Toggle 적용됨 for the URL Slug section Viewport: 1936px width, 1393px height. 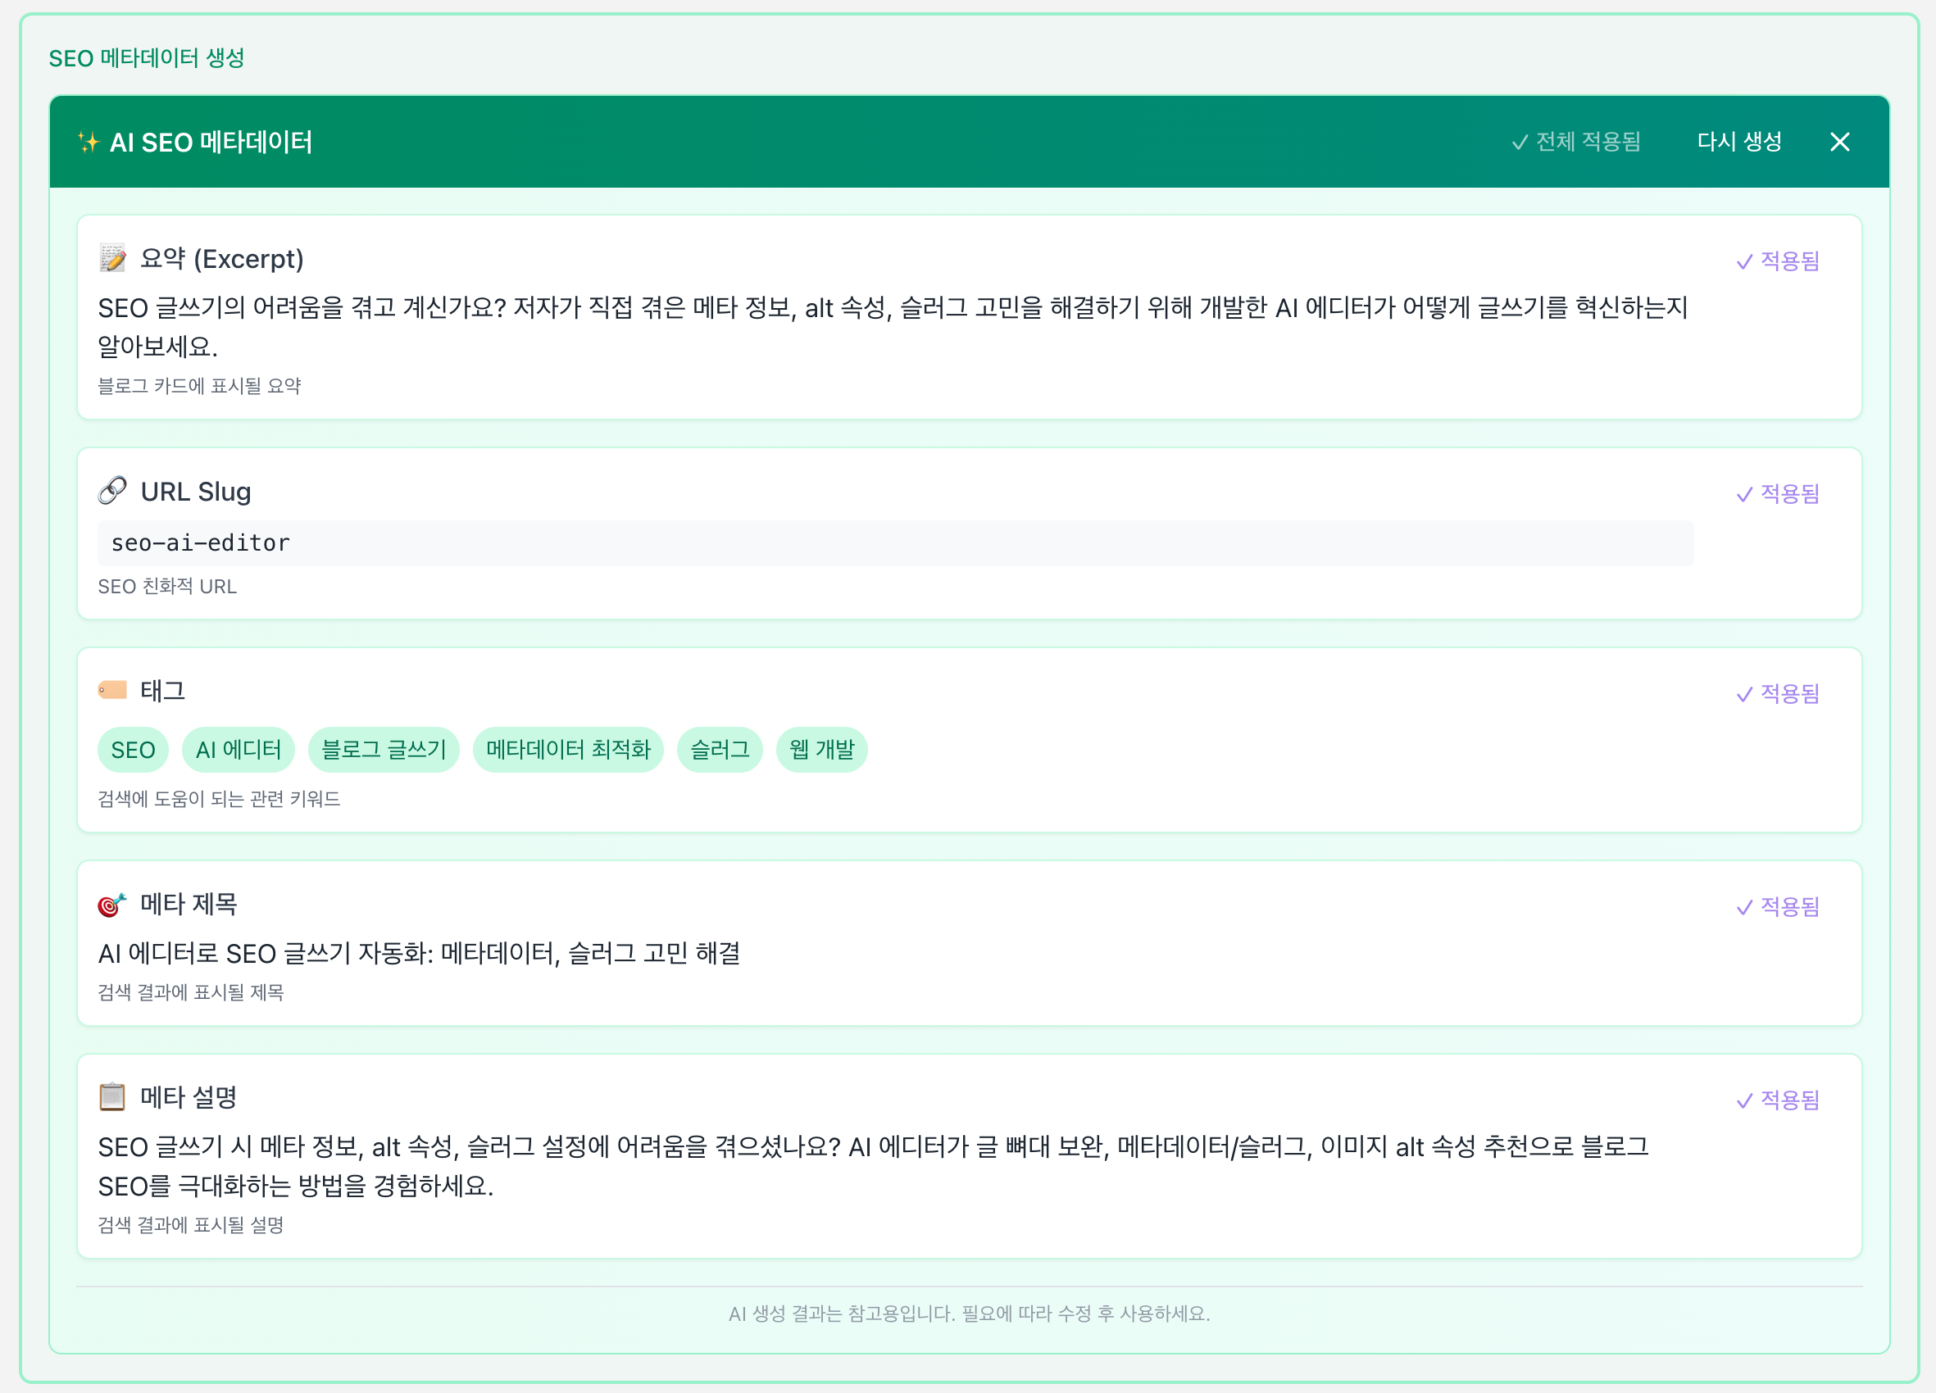pos(1778,492)
